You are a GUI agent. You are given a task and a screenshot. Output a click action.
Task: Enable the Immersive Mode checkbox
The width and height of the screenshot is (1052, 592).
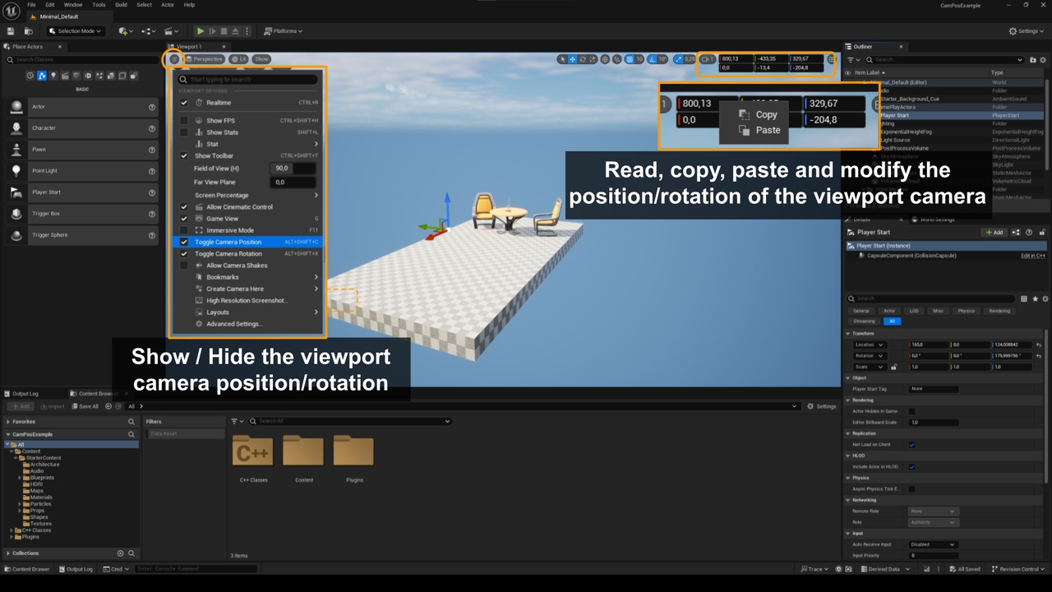[184, 230]
